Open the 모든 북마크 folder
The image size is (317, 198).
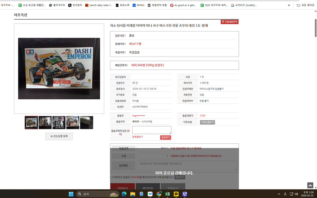pos(305,5)
